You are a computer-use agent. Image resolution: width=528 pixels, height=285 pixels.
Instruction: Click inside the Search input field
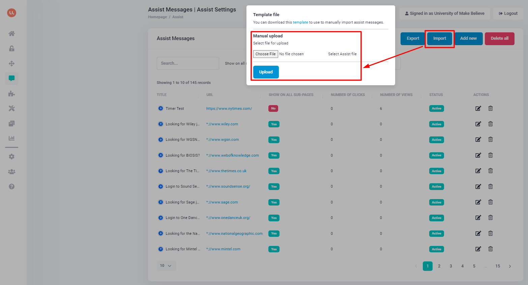[188, 63]
